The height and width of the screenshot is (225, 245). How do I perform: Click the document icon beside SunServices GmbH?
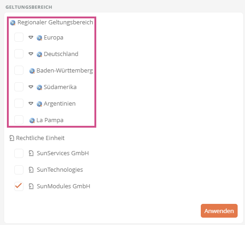click(x=31, y=153)
